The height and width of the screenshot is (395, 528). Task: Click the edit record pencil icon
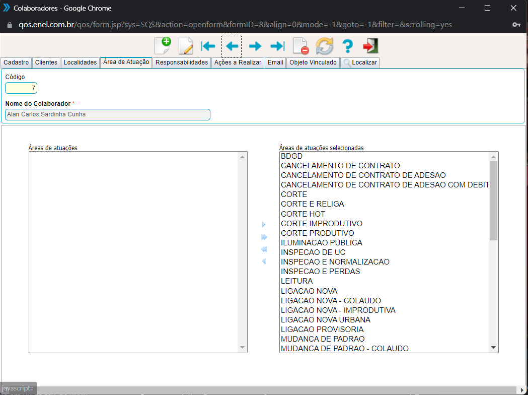[x=185, y=46]
